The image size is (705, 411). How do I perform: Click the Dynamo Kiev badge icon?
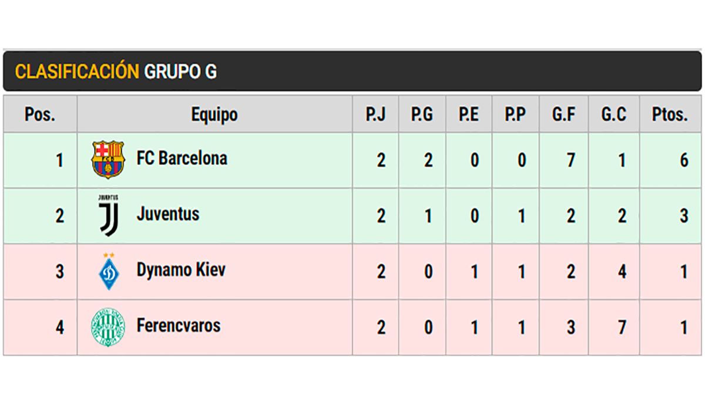click(108, 271)
